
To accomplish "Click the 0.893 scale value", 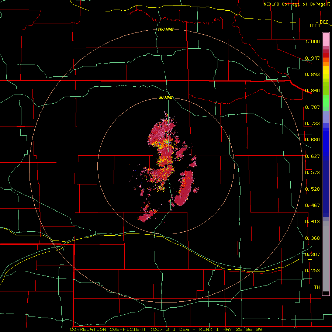I will (312, 74).
